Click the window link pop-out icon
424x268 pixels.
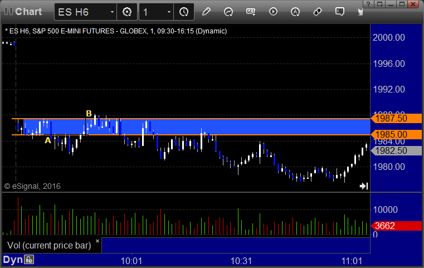pyautogui.click(x=379, y=4)
